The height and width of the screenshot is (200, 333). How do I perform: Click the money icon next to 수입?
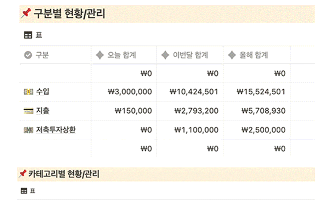28,92
